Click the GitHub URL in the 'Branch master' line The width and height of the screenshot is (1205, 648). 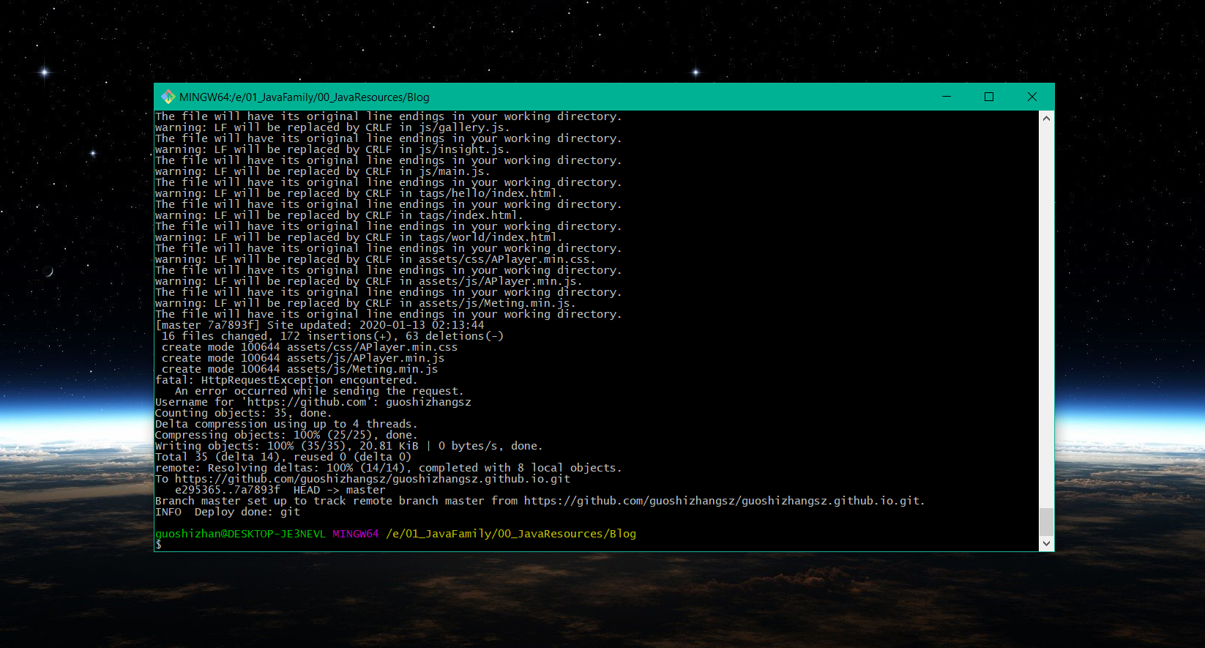pyautogui.click(x=723, y=501)
